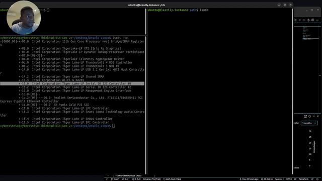This screenshot has height=181, width=322.
Task: Click the SK hynix Gold P31 SSD line
Action: click(x=54, y=105)
